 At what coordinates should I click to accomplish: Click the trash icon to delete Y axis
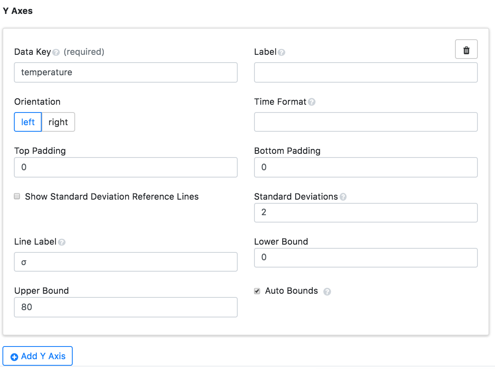point(466,50)
